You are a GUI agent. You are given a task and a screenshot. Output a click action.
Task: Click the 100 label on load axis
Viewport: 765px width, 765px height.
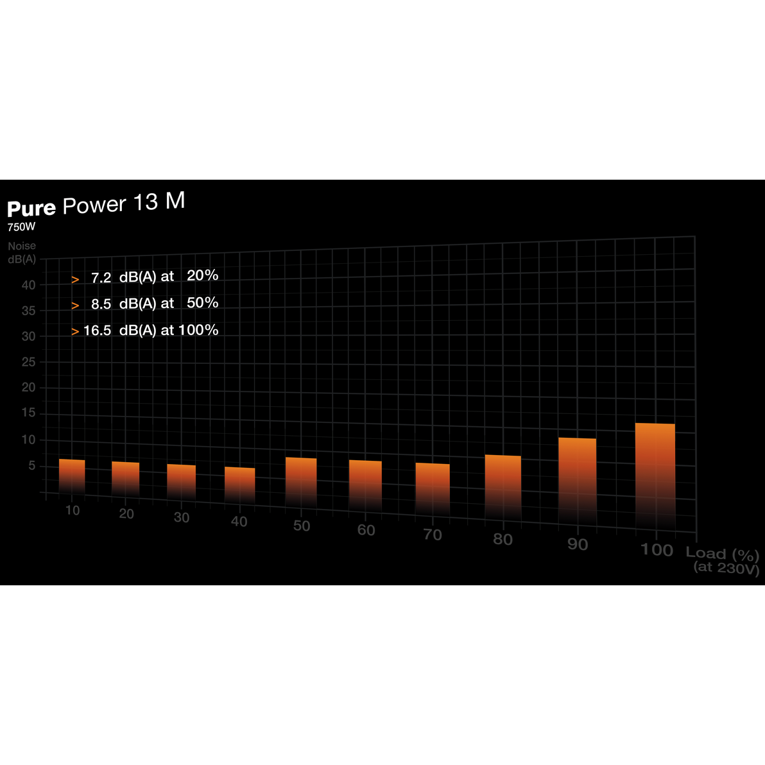point(657,550)
